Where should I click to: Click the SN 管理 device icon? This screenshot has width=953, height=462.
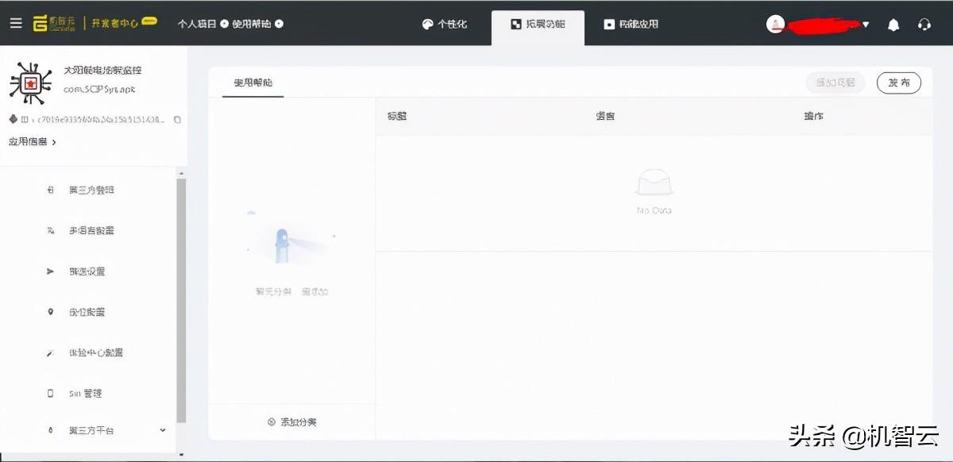pos(49,392)
